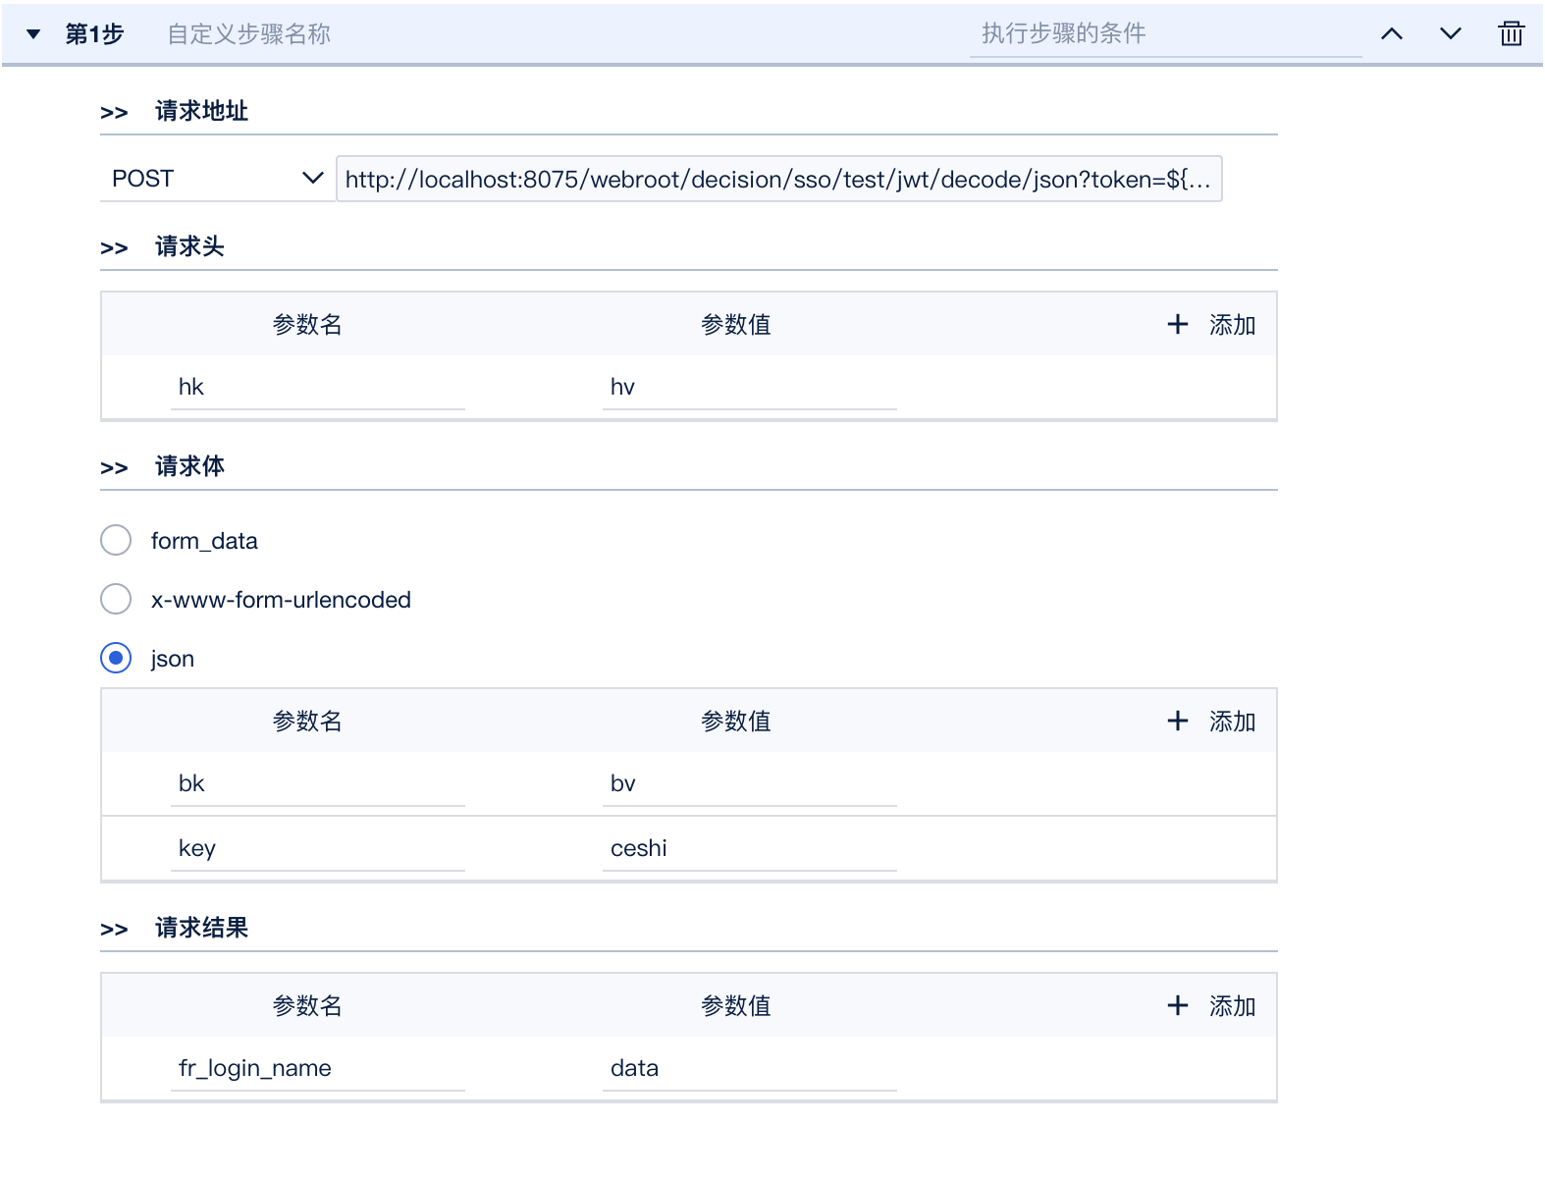Collapse the 请求体 section

pyautogui.click(x=114, y=468)
